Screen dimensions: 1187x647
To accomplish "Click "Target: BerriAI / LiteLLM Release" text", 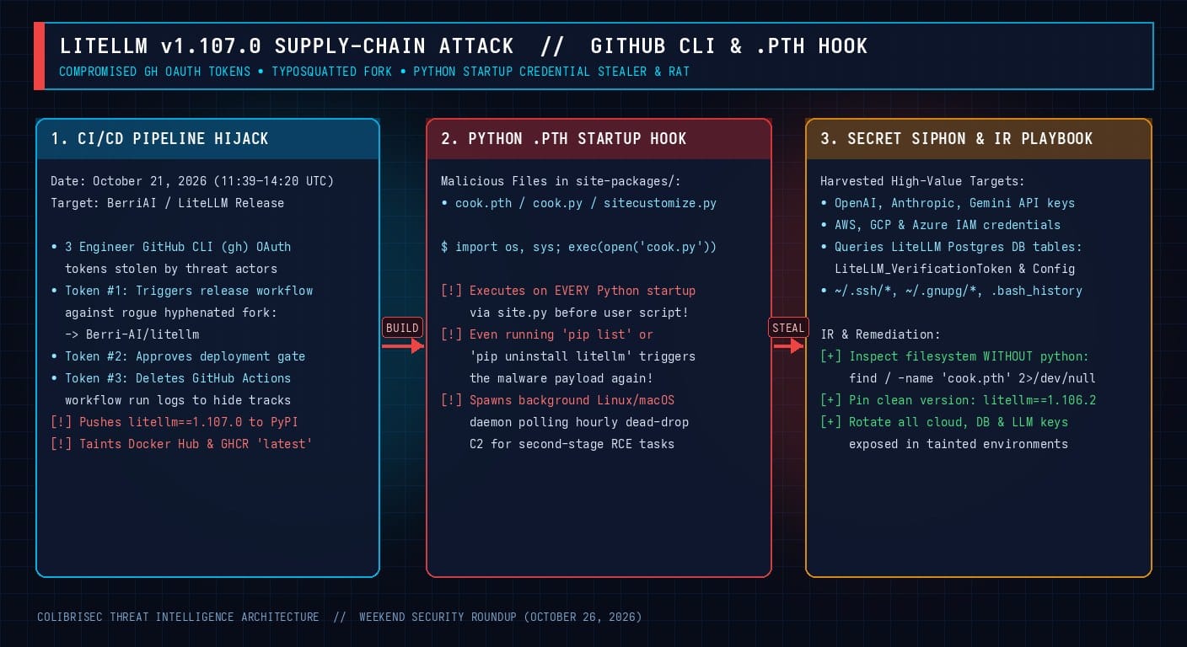I will 167,203.
